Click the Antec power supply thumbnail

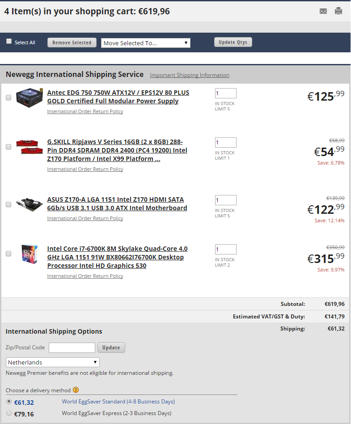(x=30, y=98)
